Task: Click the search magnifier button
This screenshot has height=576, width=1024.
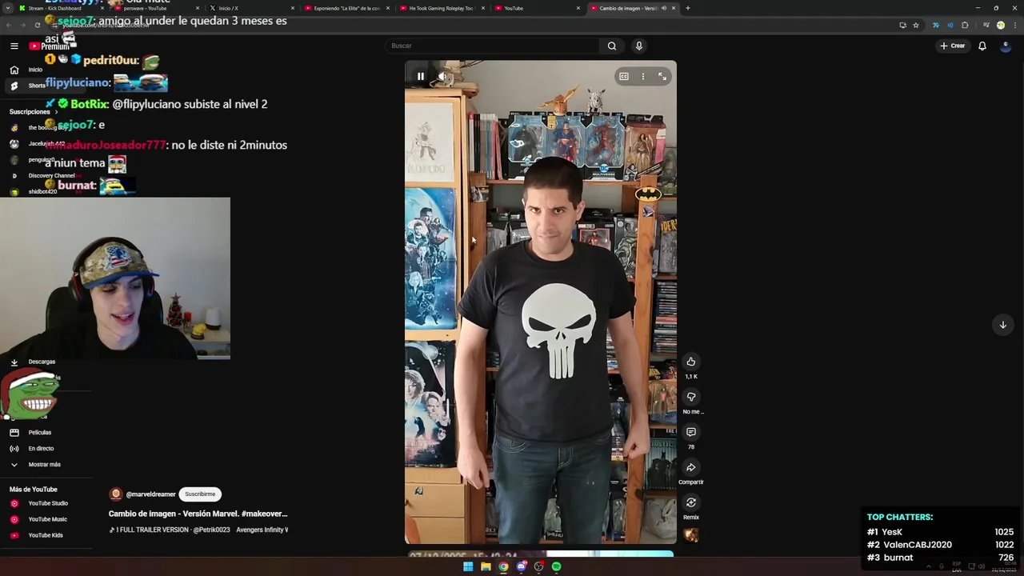Action: (x=612, y=46)
